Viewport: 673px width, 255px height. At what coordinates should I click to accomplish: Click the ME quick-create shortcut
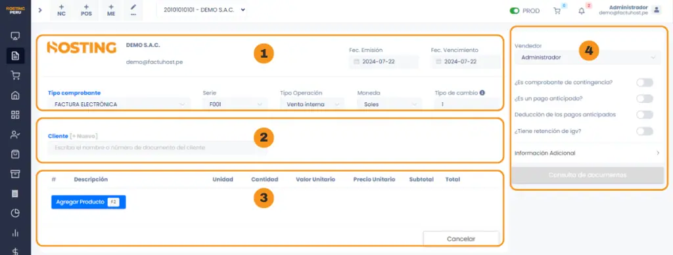111,10
